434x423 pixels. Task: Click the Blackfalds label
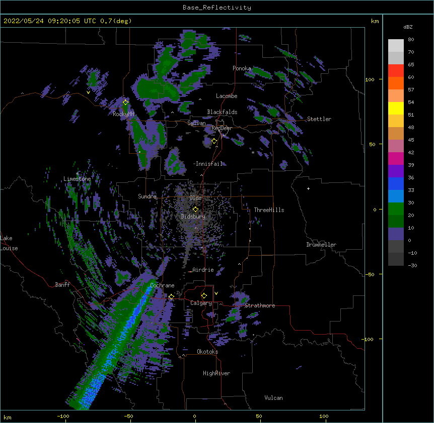[x=222, y=112]
